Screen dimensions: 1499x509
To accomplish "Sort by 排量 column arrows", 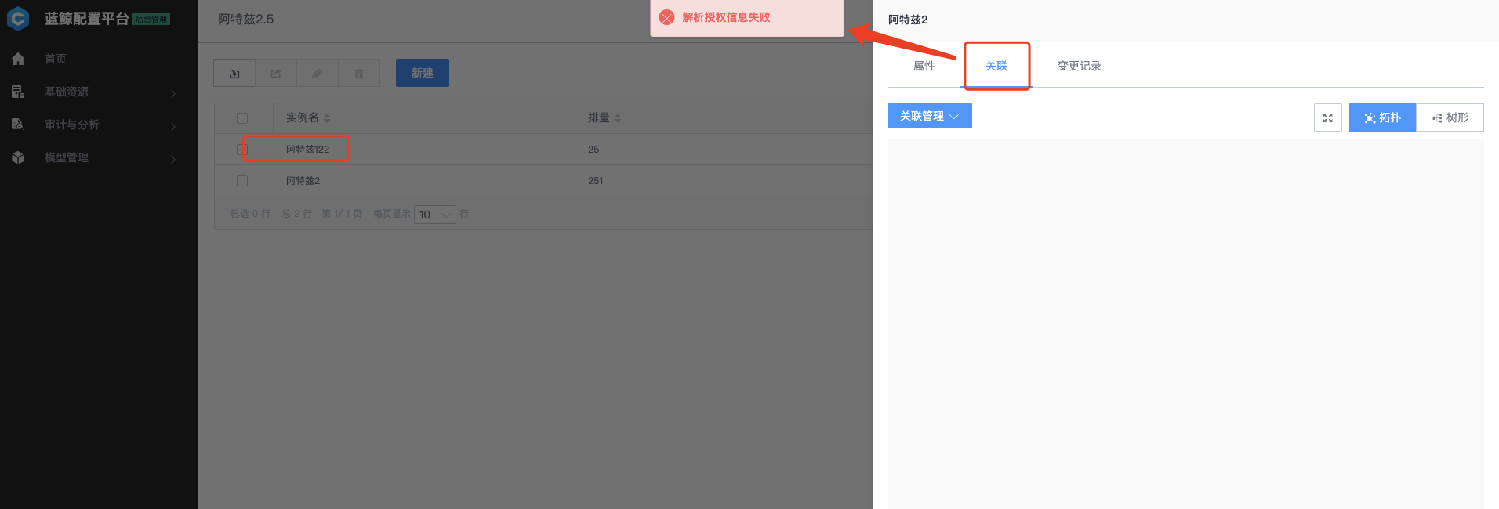I will click(618, 118).
